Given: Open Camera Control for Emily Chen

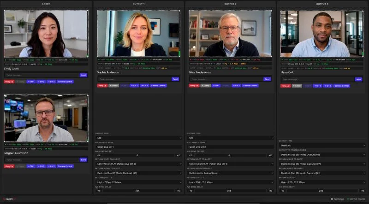Looking at the screenshot, I should point(65,82).
